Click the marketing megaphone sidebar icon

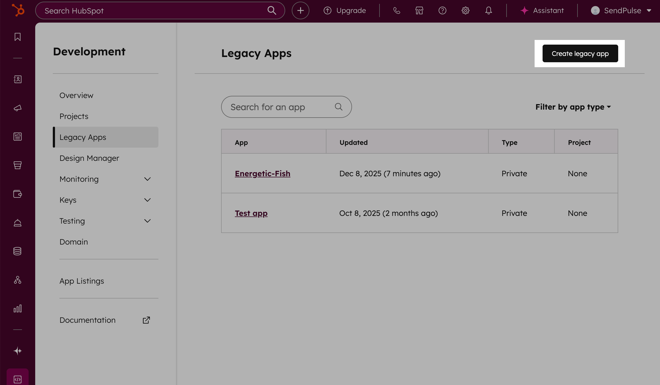point(18,108)
